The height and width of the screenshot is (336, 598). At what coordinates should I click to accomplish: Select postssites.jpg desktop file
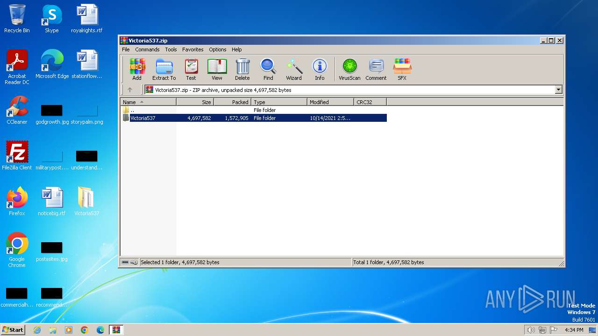tap(52, 252)
